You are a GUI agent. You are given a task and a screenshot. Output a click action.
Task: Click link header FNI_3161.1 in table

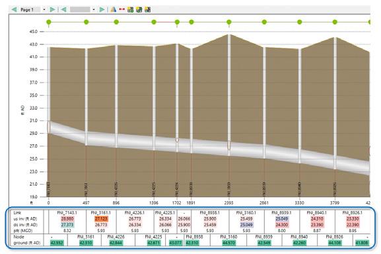tap(101, 212)
